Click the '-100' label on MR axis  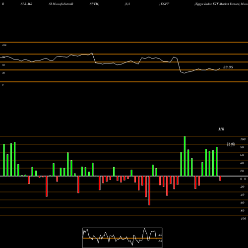(x=243, y=219)
